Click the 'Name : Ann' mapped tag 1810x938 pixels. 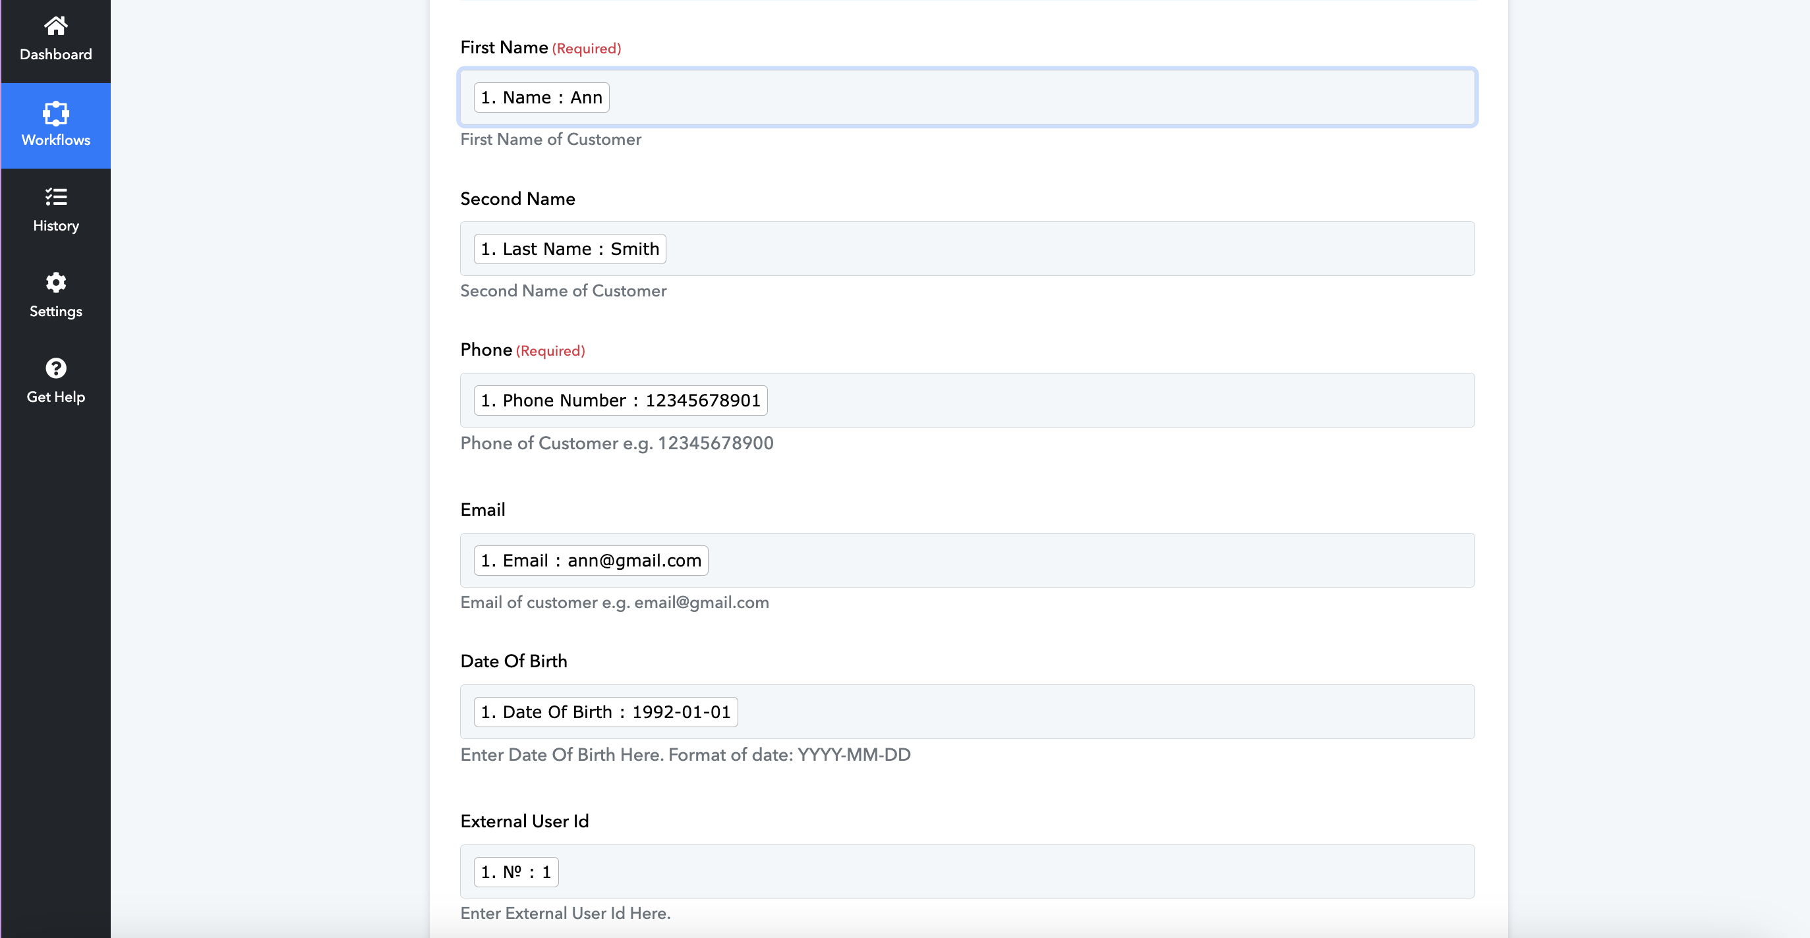pos(541,97)
